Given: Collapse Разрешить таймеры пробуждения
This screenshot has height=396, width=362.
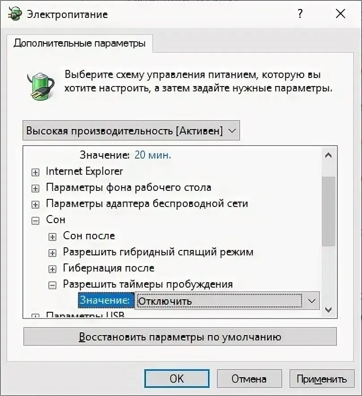Looking at the screenshot, I should (x=52, y=285).
